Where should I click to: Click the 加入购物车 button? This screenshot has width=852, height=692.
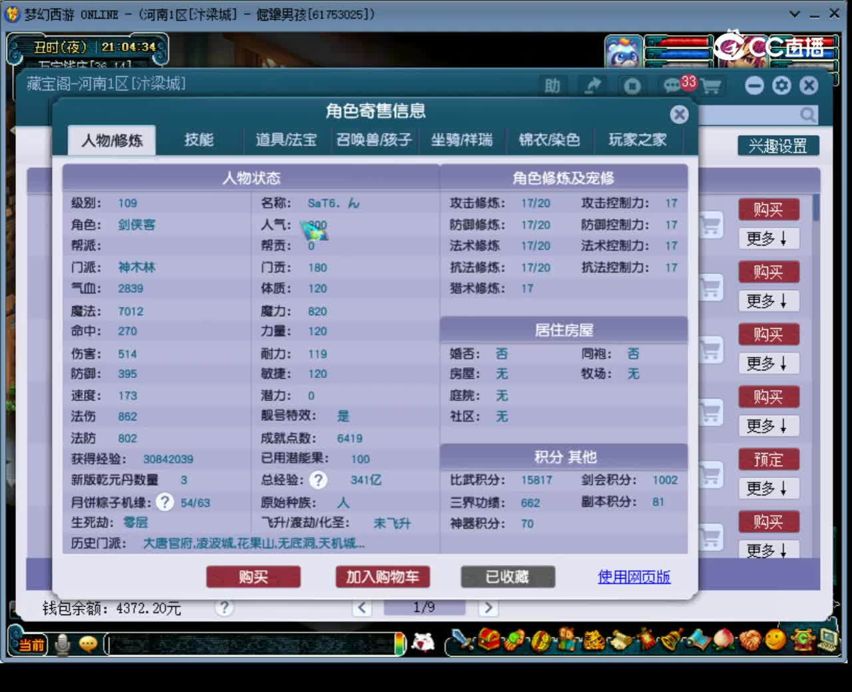coord(383,577)
